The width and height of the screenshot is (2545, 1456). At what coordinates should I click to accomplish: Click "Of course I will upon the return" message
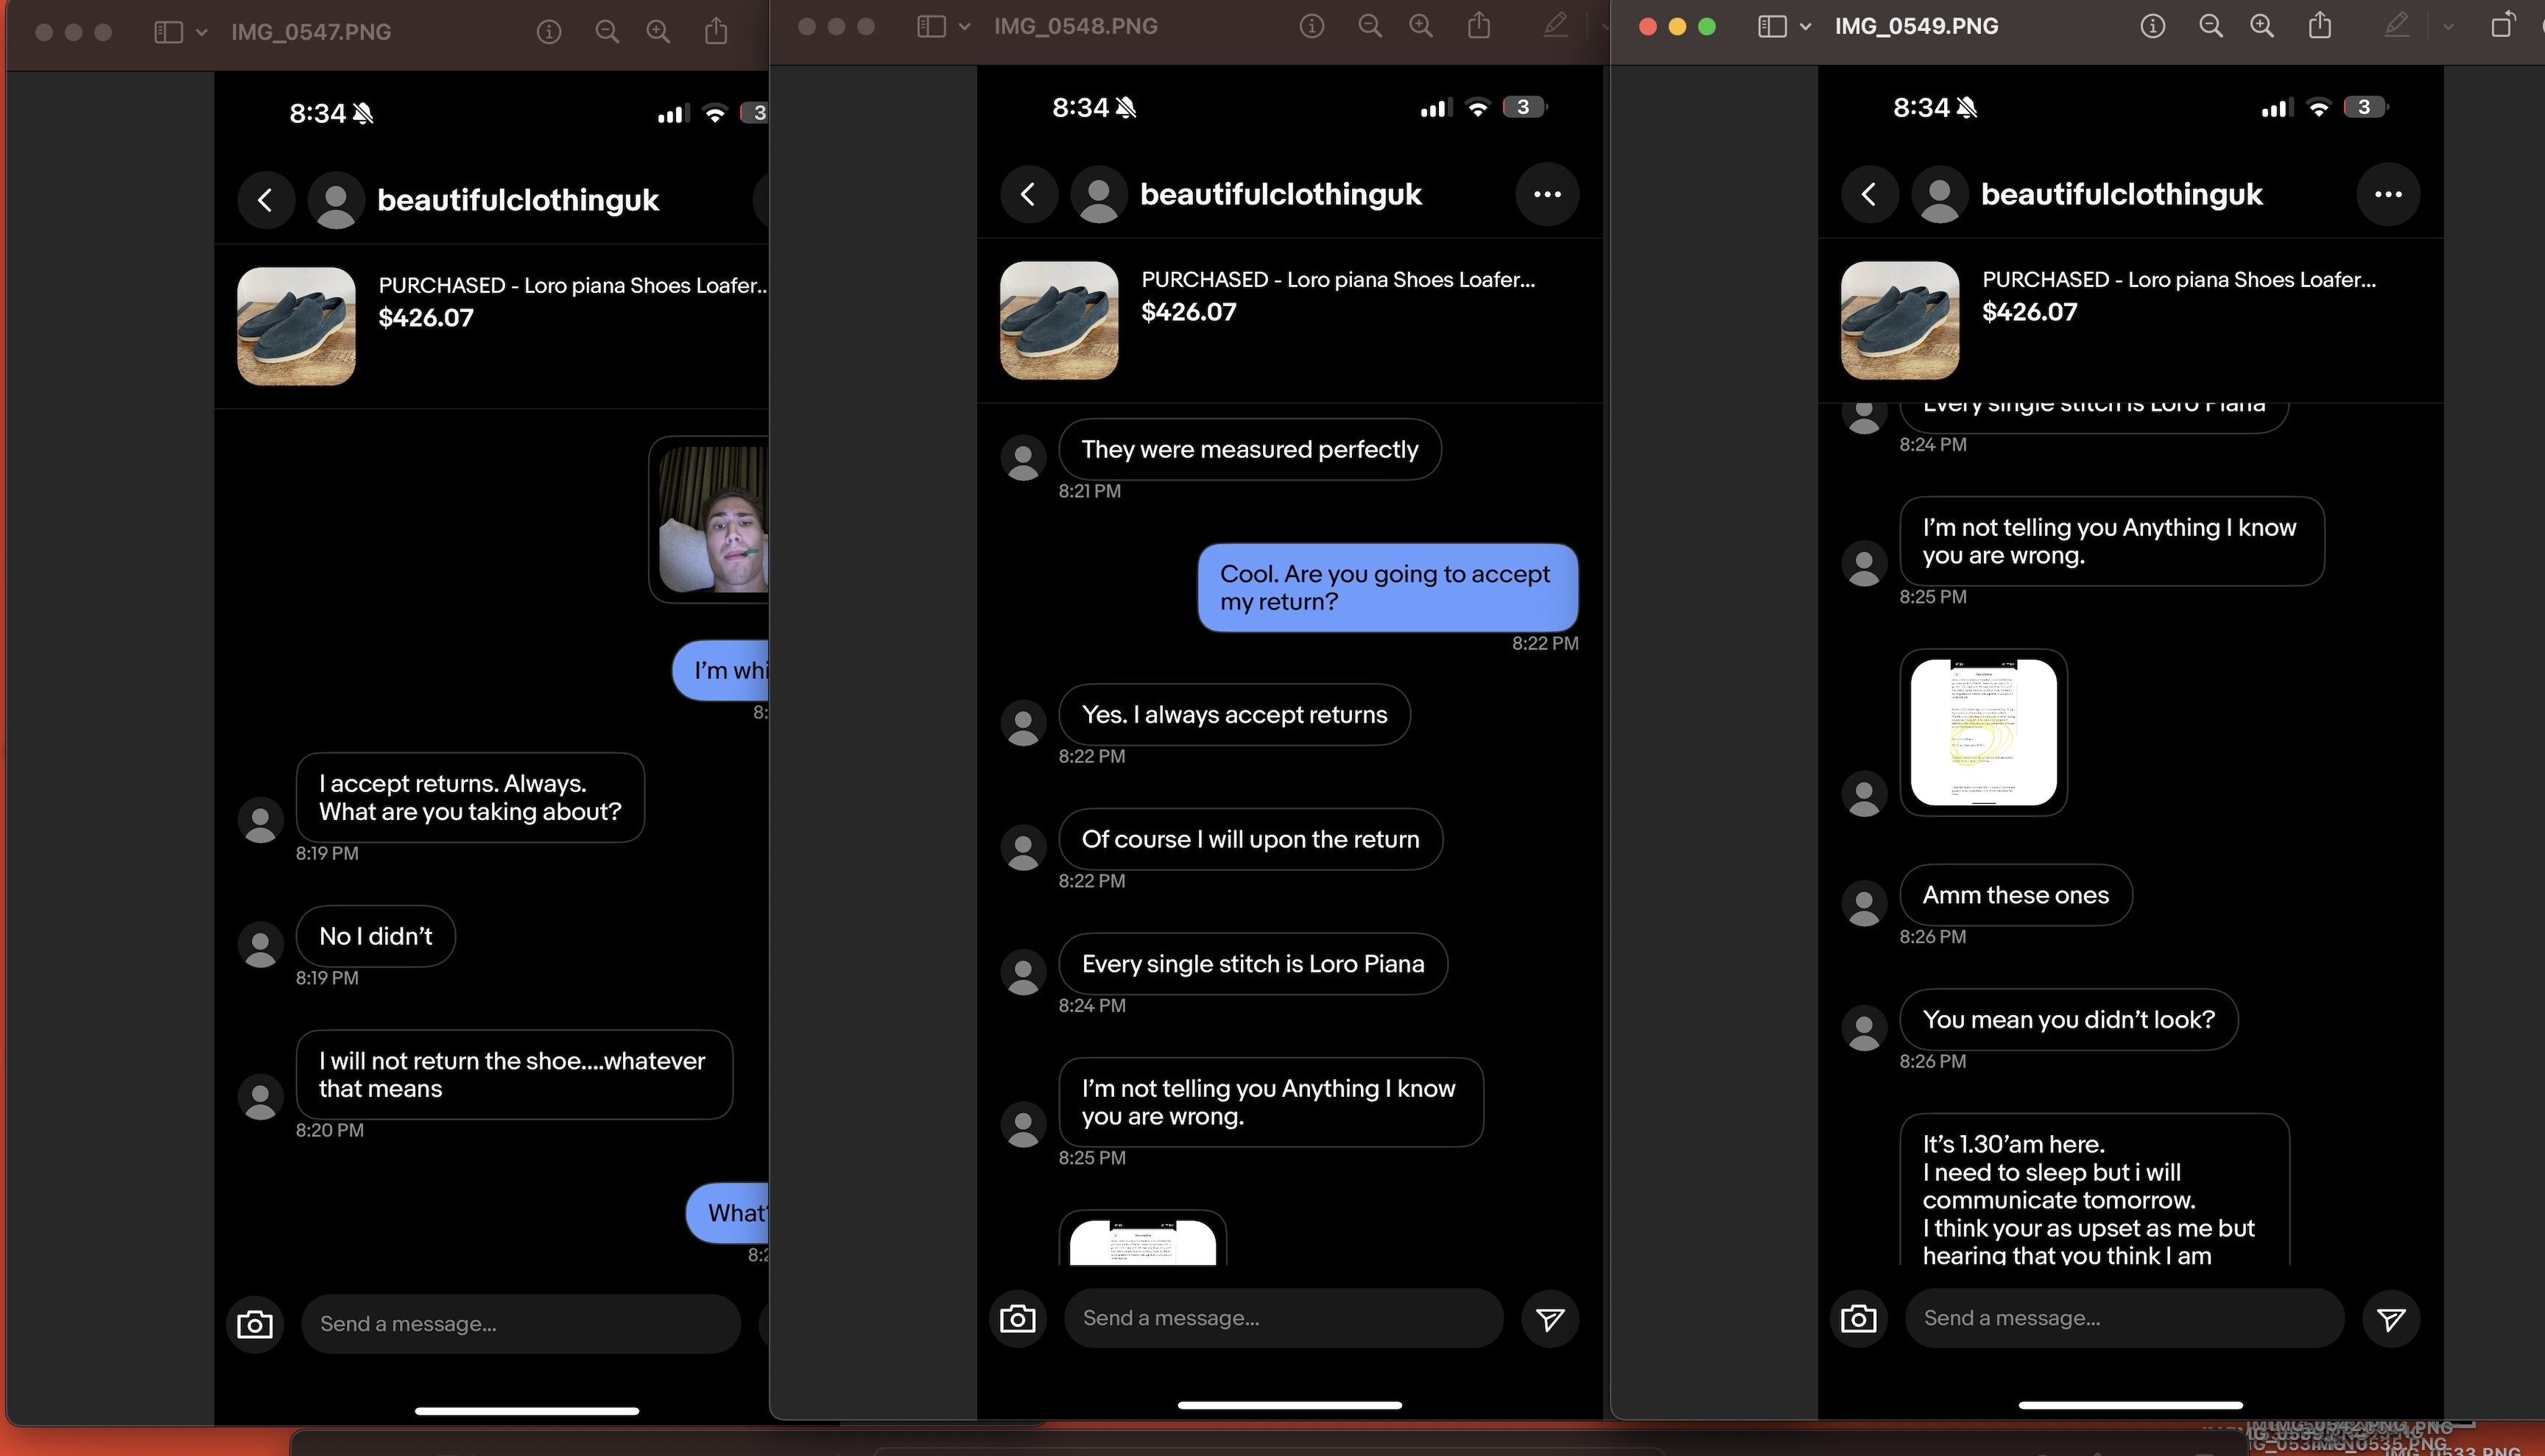(x=1250, y=840)
